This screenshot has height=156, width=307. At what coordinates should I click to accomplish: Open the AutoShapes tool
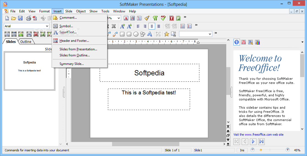(143, 34)
